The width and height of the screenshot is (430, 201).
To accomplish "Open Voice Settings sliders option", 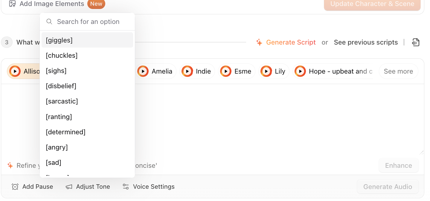I will (126, 187).
